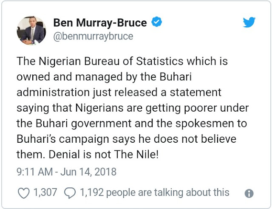Like the tweet with the heart icon

tap(23, 192)
